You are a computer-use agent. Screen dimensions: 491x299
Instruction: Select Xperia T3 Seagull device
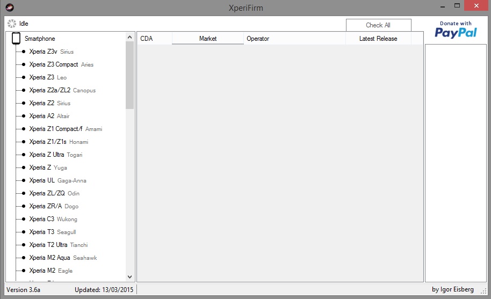[x=53, y=232]
